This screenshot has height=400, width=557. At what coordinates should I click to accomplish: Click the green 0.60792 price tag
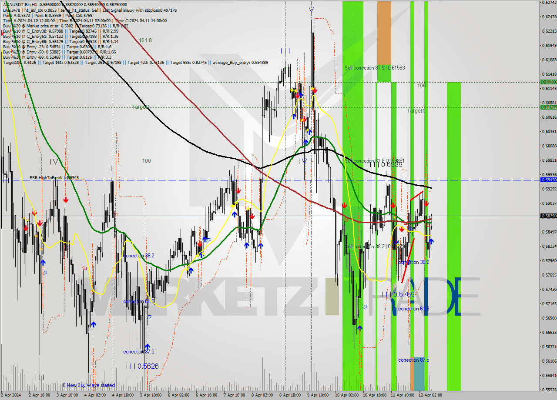548,107
